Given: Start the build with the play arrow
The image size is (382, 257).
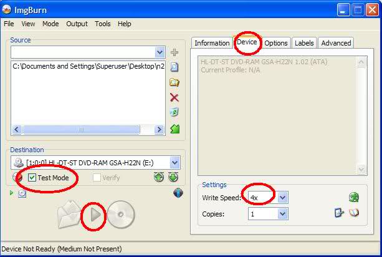Looking at the screenshot, I should [95, 215].
